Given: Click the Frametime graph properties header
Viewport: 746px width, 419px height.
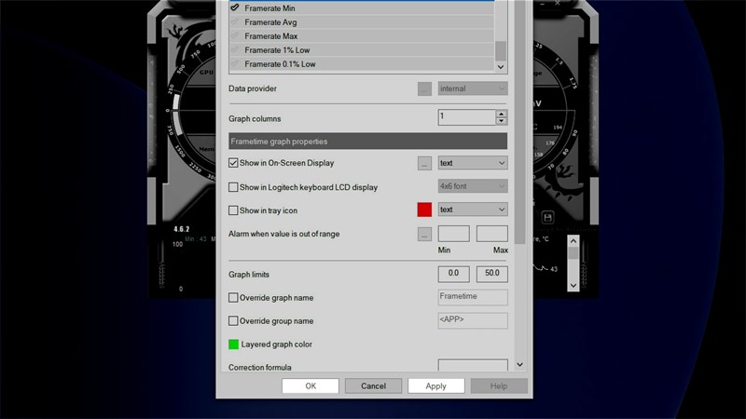Looking at the screenshot, I should click(367, 142).
